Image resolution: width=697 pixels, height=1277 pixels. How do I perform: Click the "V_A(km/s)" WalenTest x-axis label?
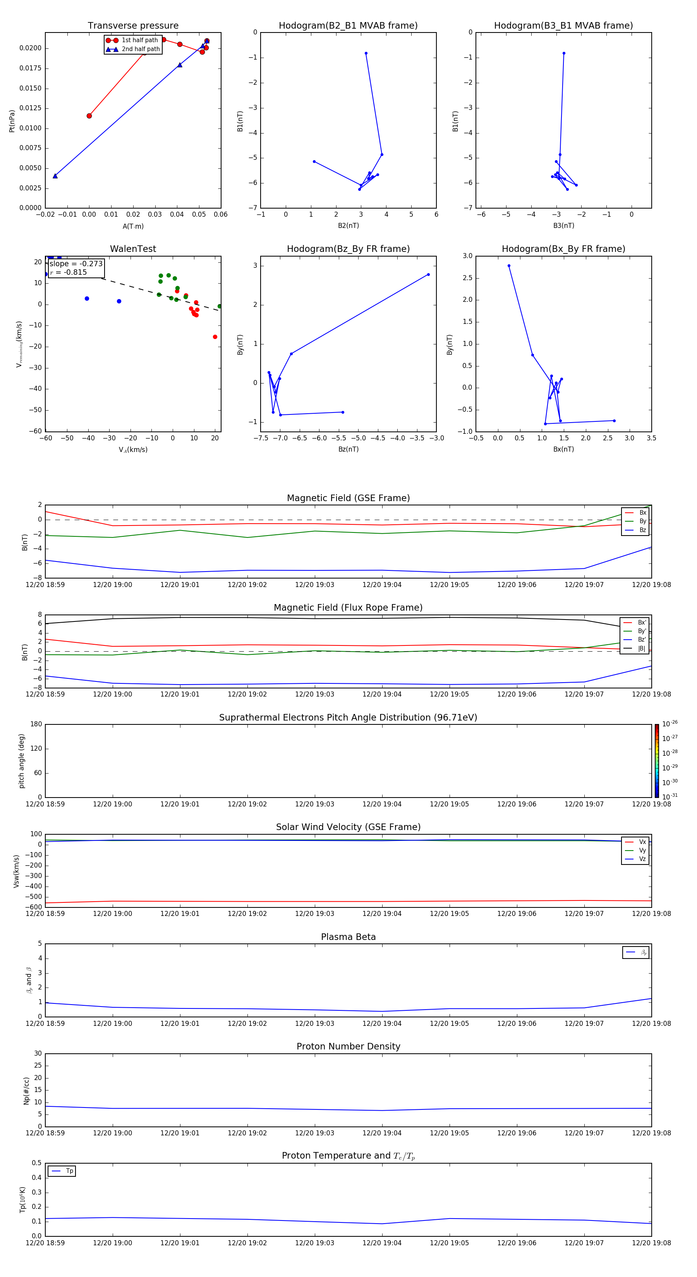[133, 450]
